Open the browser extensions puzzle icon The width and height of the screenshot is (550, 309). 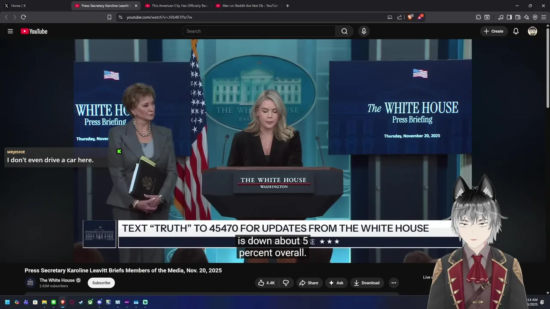point(478,17)
